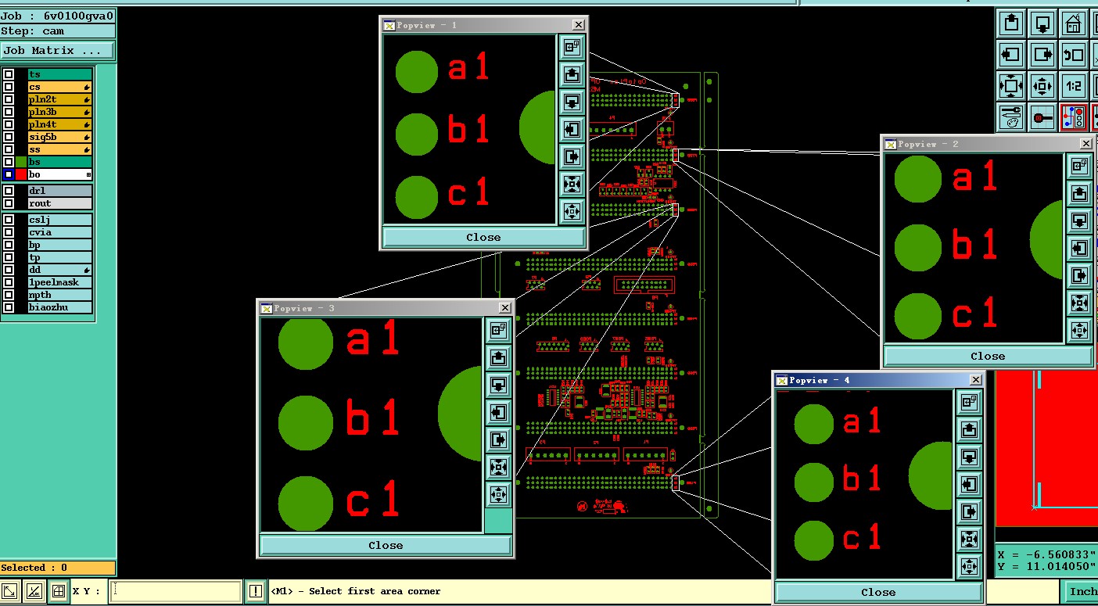The height and width of the screenshot is (606, 1098).
Task: Click Close button in Popview 4
Action: click(x=878, y=592)
